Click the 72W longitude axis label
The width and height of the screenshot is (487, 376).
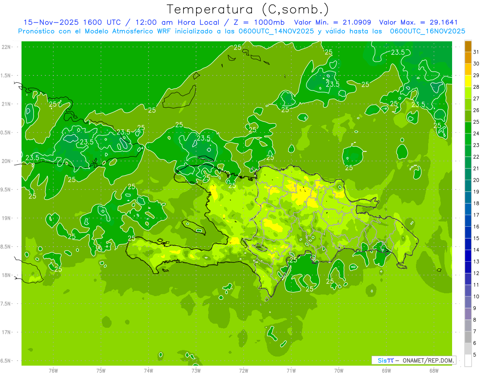(x=243, y=370)
